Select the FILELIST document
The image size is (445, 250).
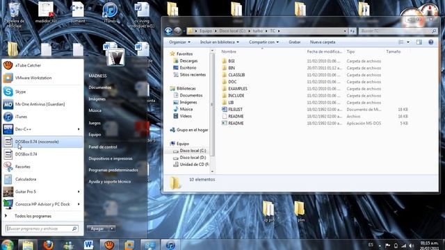pos(235,110)
